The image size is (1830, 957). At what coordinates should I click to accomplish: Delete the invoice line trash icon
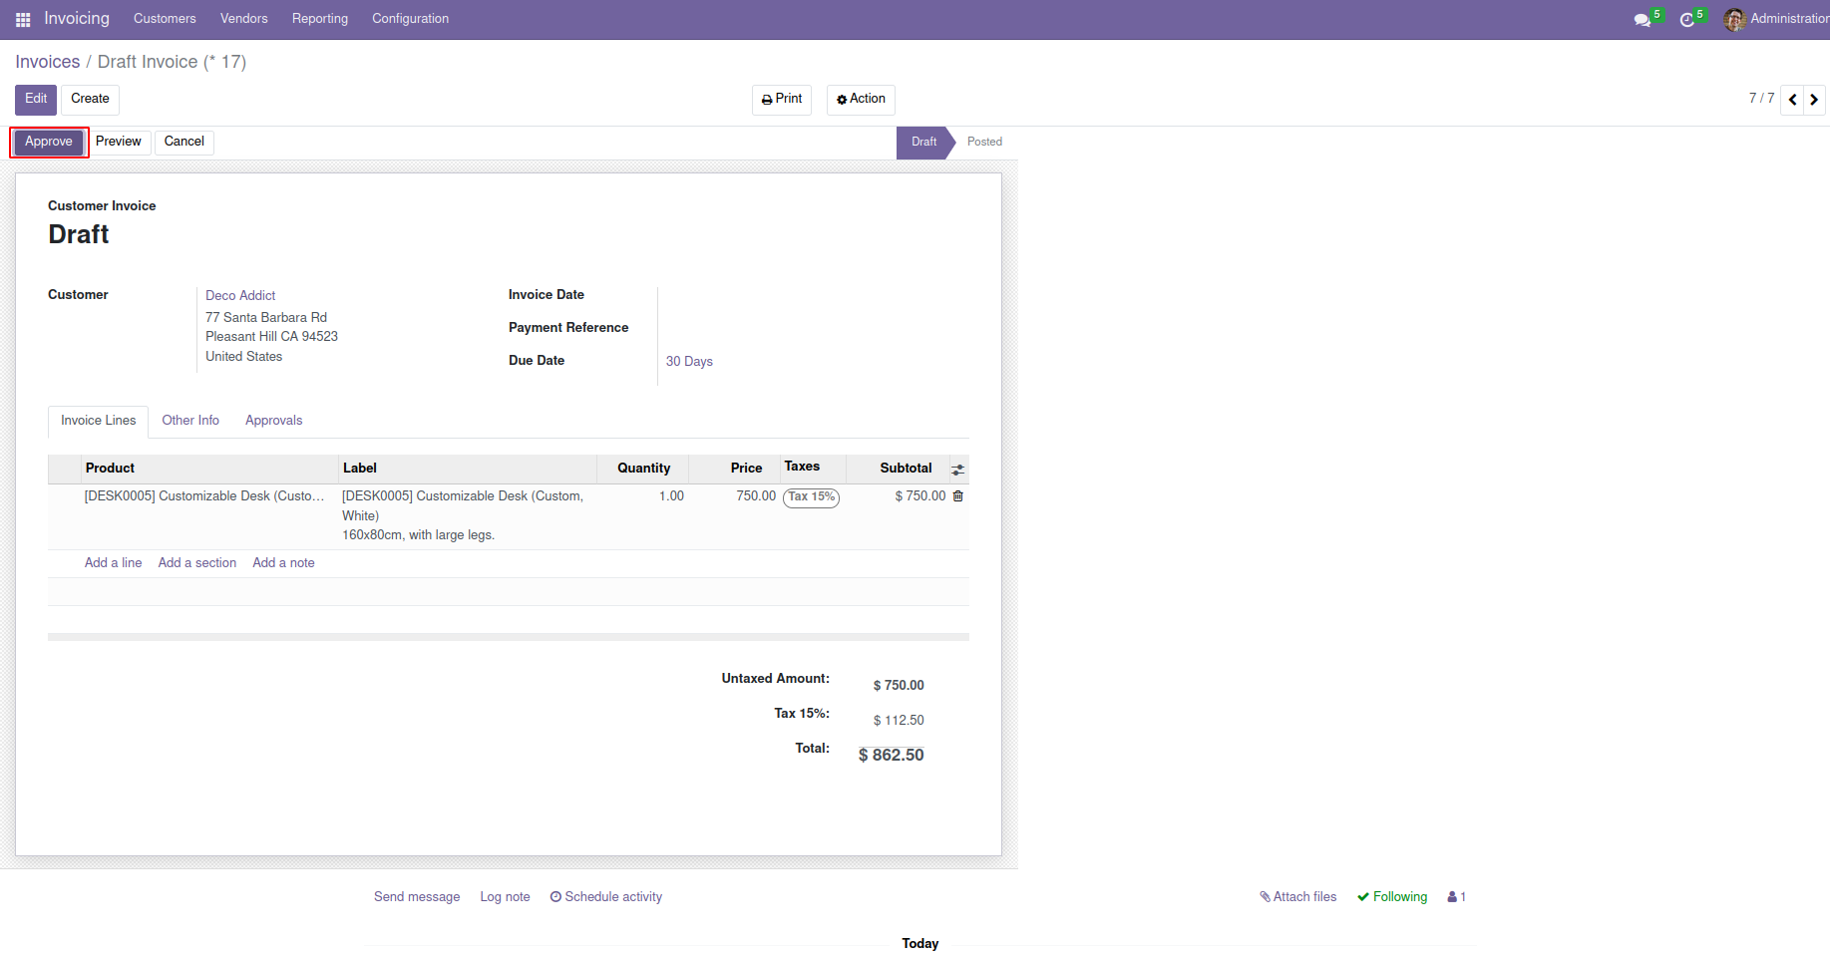958,496
